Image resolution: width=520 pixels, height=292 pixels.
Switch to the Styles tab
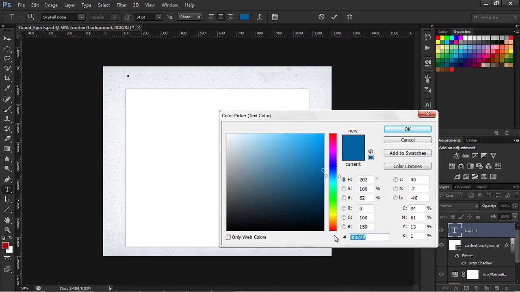(471, 140)
